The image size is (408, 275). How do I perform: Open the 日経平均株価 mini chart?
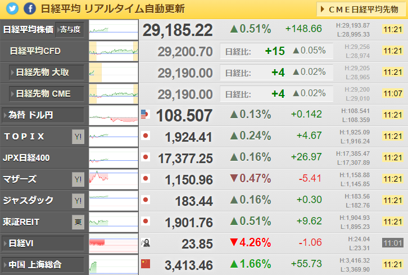[114, 30]
